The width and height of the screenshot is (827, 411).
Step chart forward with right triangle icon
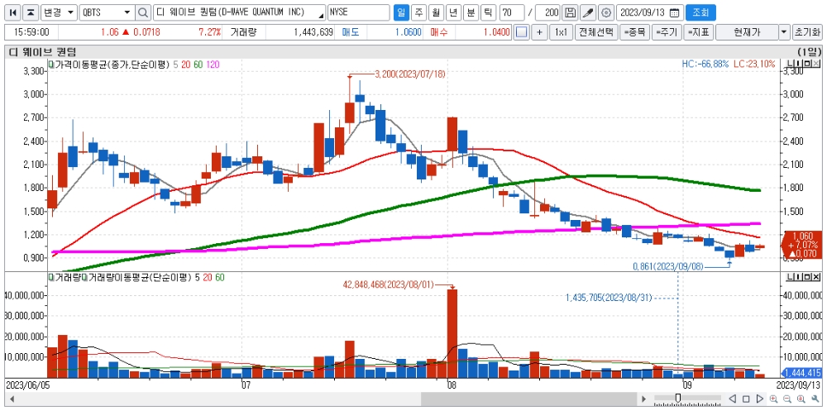759,399
